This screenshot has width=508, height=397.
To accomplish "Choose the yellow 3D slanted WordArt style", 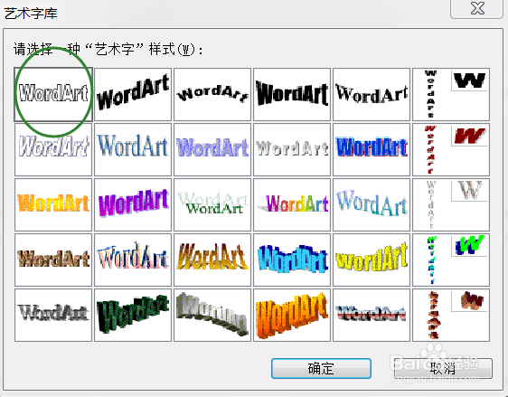I will tap(372, 260).
